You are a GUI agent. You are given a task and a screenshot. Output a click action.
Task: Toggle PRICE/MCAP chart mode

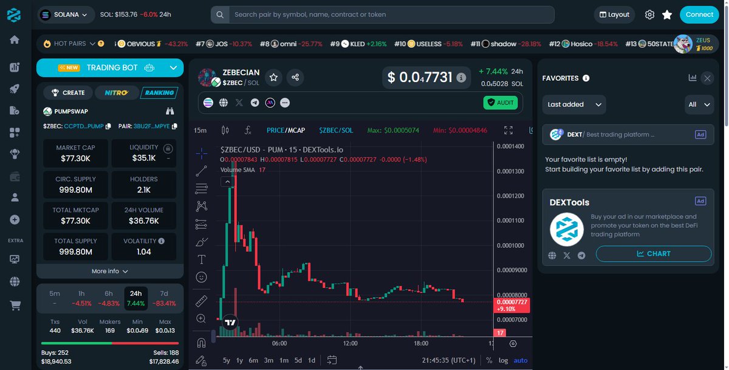[286, 130]
